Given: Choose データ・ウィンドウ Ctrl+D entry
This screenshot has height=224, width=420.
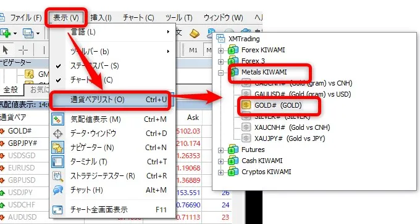Looking at the screenshot, I should 112,134.
